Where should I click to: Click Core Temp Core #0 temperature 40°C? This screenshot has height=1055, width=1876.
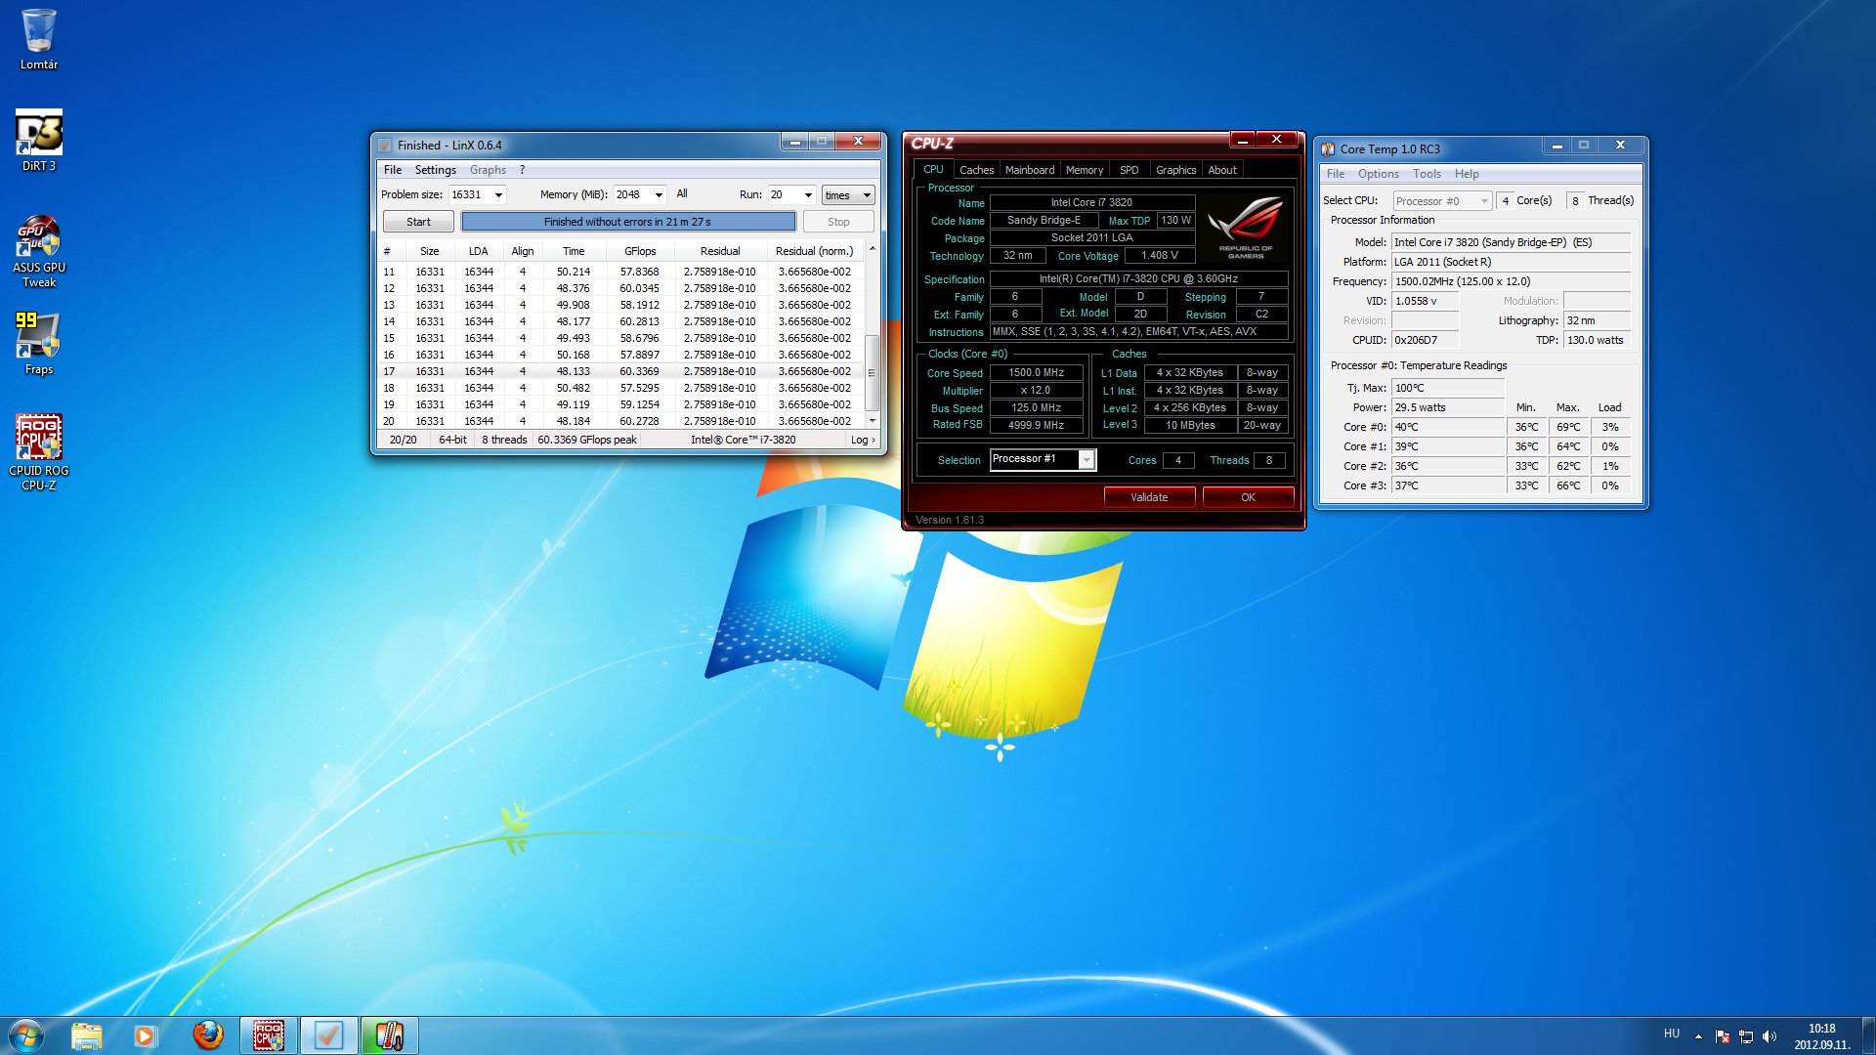[1447, 428]
